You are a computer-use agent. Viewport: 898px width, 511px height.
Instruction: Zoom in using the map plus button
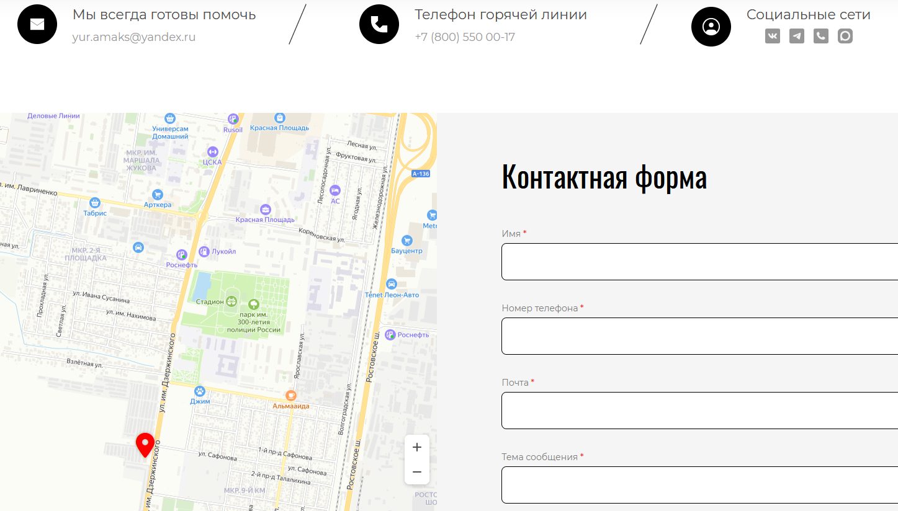[416, 447]
